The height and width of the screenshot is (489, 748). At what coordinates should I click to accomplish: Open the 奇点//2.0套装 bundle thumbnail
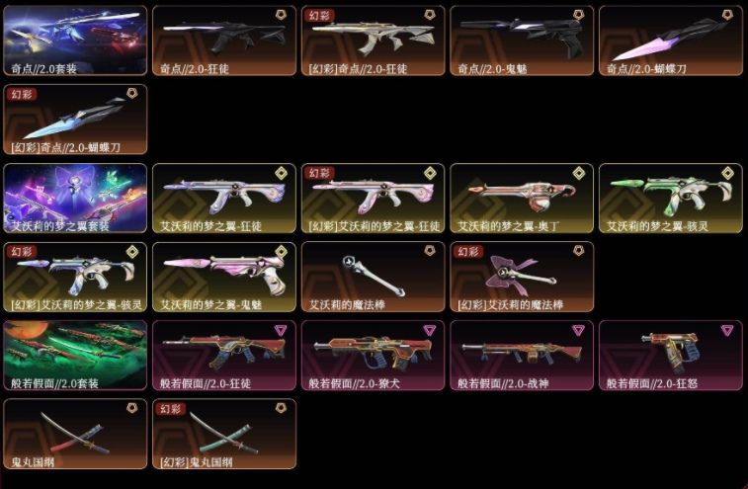(75, 41)
